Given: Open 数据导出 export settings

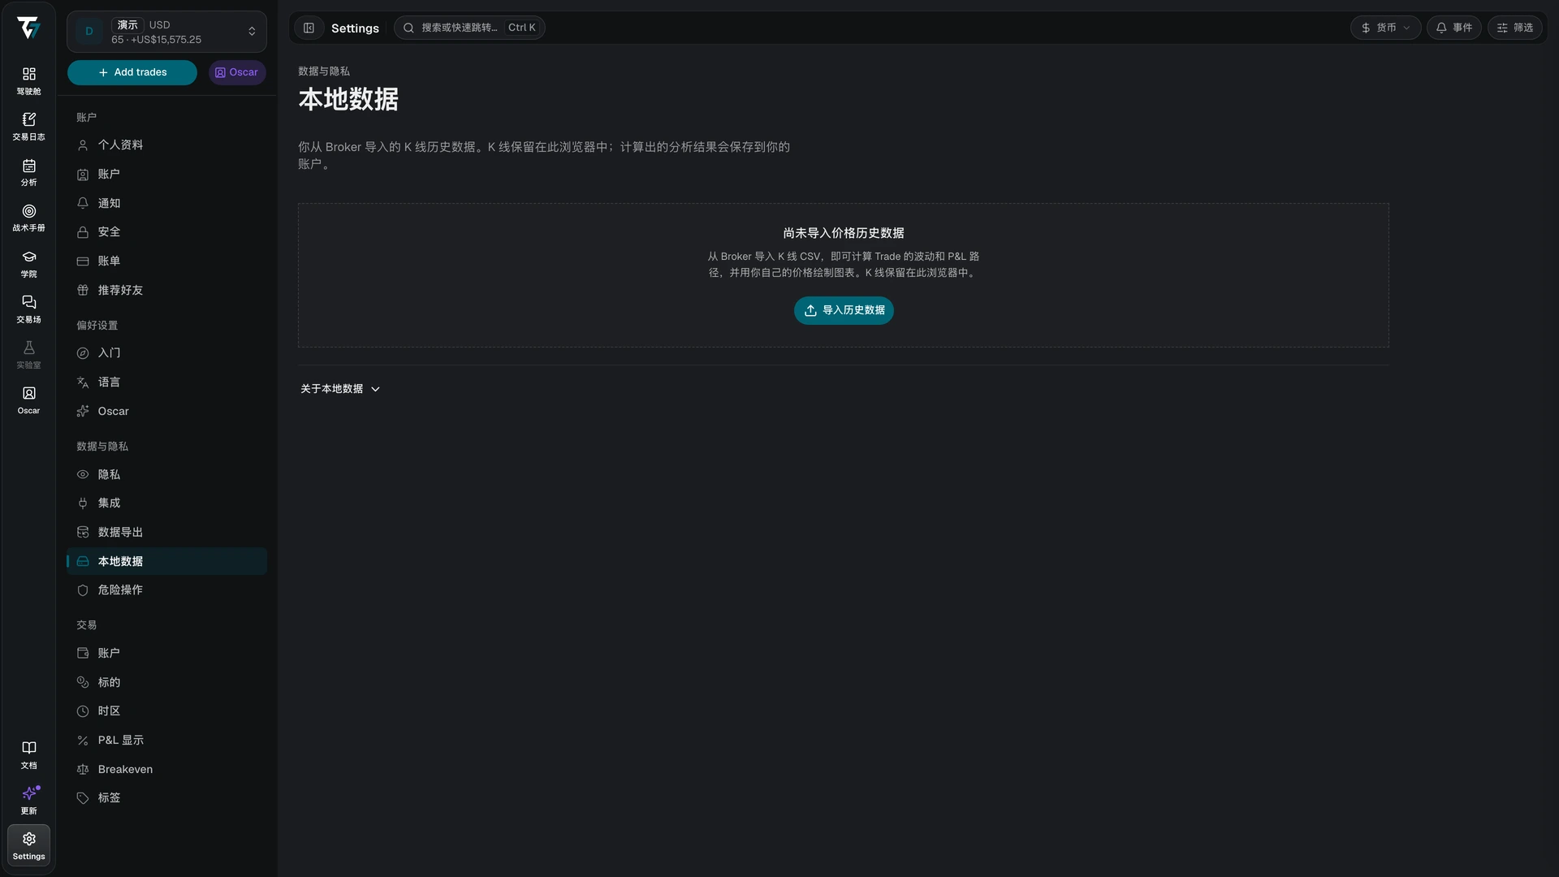Looking at the screenshot, I should coord(166,532).
